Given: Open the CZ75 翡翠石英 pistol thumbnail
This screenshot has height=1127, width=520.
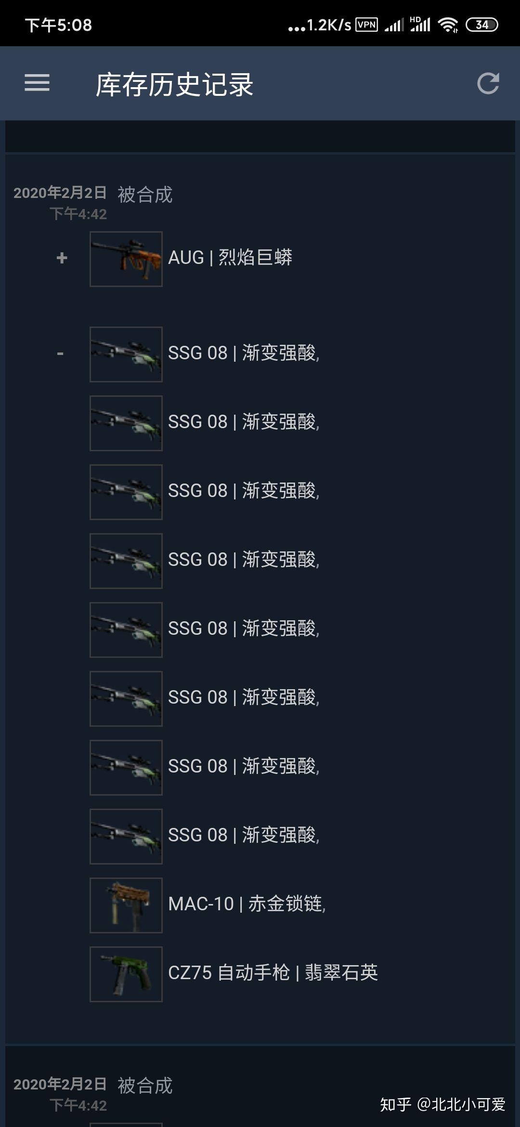Looking at the screenshot, I should click(126, 974).
